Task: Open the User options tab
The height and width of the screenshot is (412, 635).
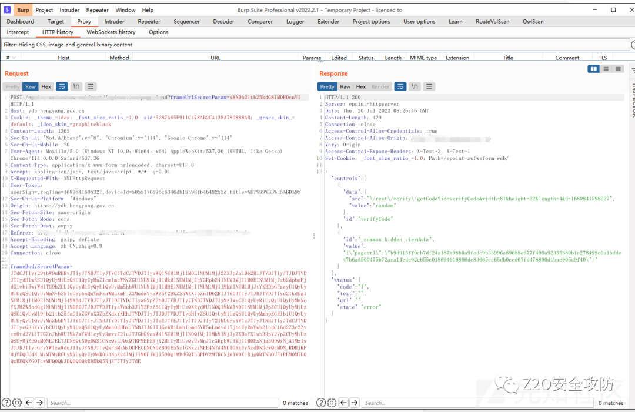Action: pyautogui.click(x=419, y=21)
